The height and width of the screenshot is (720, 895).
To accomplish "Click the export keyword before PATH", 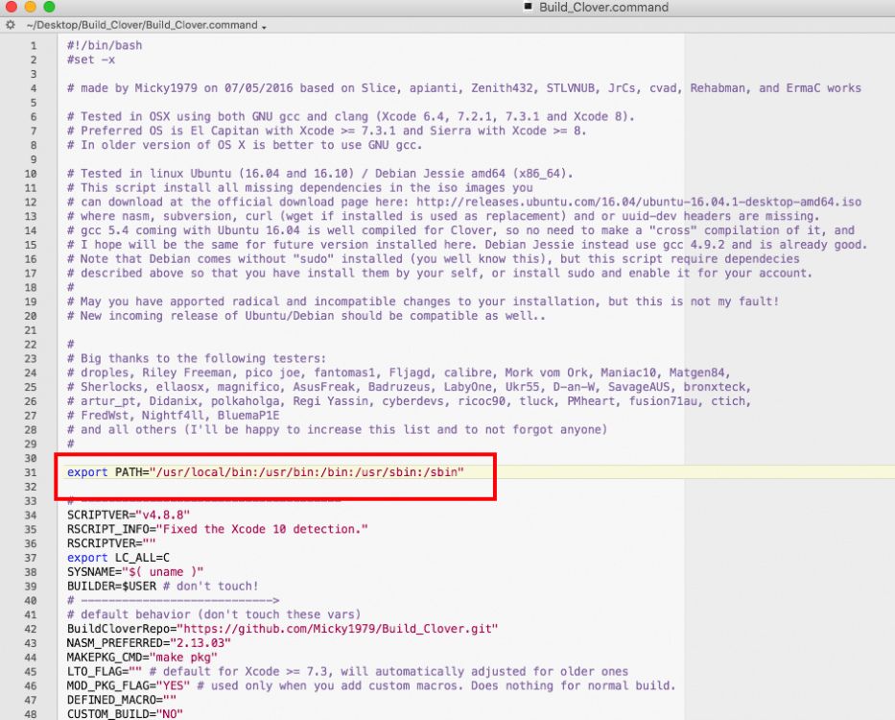I will click(x=87, y=472).
